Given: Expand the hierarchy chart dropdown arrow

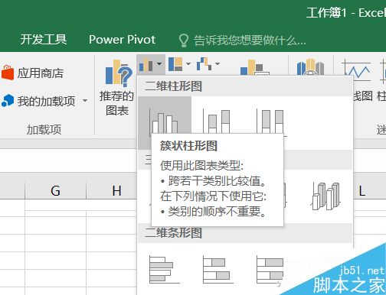Looking at the screenshot, I should [x=188, y=63].
